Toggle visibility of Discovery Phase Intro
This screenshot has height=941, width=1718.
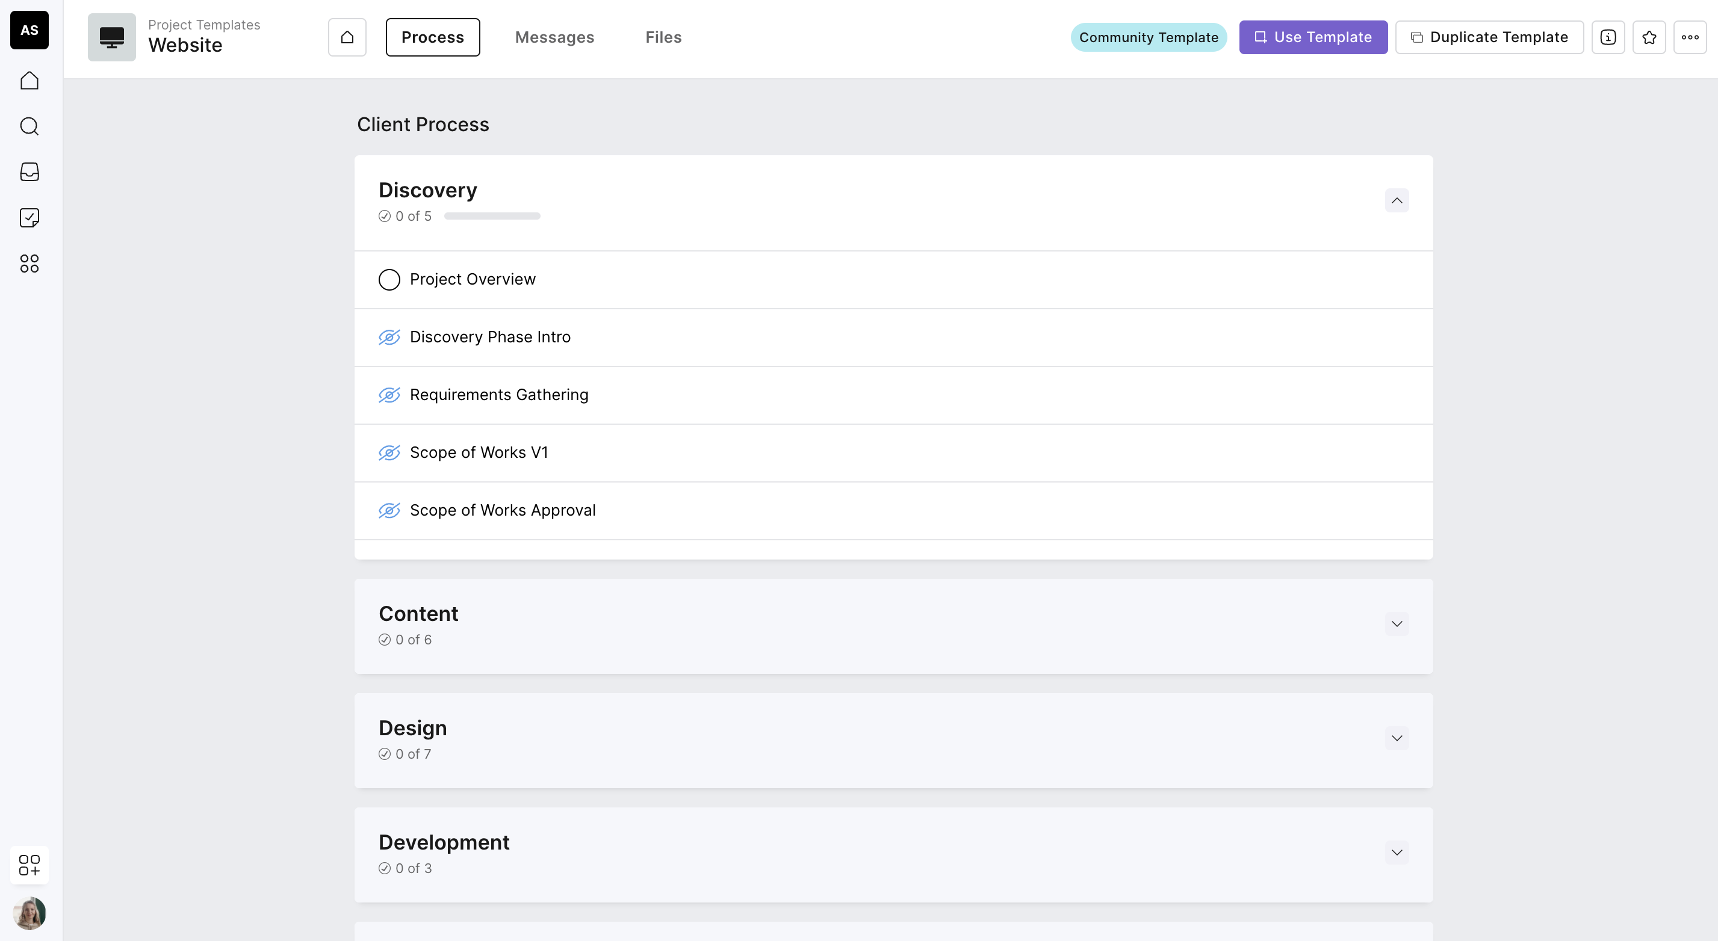click(389, 337)
